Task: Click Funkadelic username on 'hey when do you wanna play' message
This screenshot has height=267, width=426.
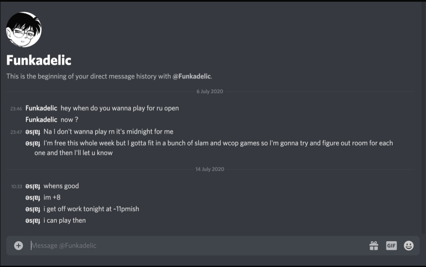Action: [41, 108]
